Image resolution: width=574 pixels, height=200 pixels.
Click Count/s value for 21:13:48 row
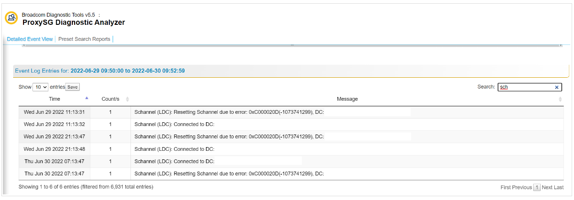110,149
